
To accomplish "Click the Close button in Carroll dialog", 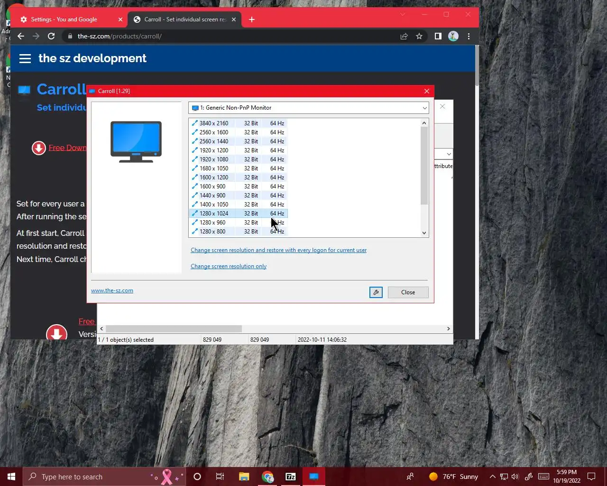I will [x=408, y=292].
